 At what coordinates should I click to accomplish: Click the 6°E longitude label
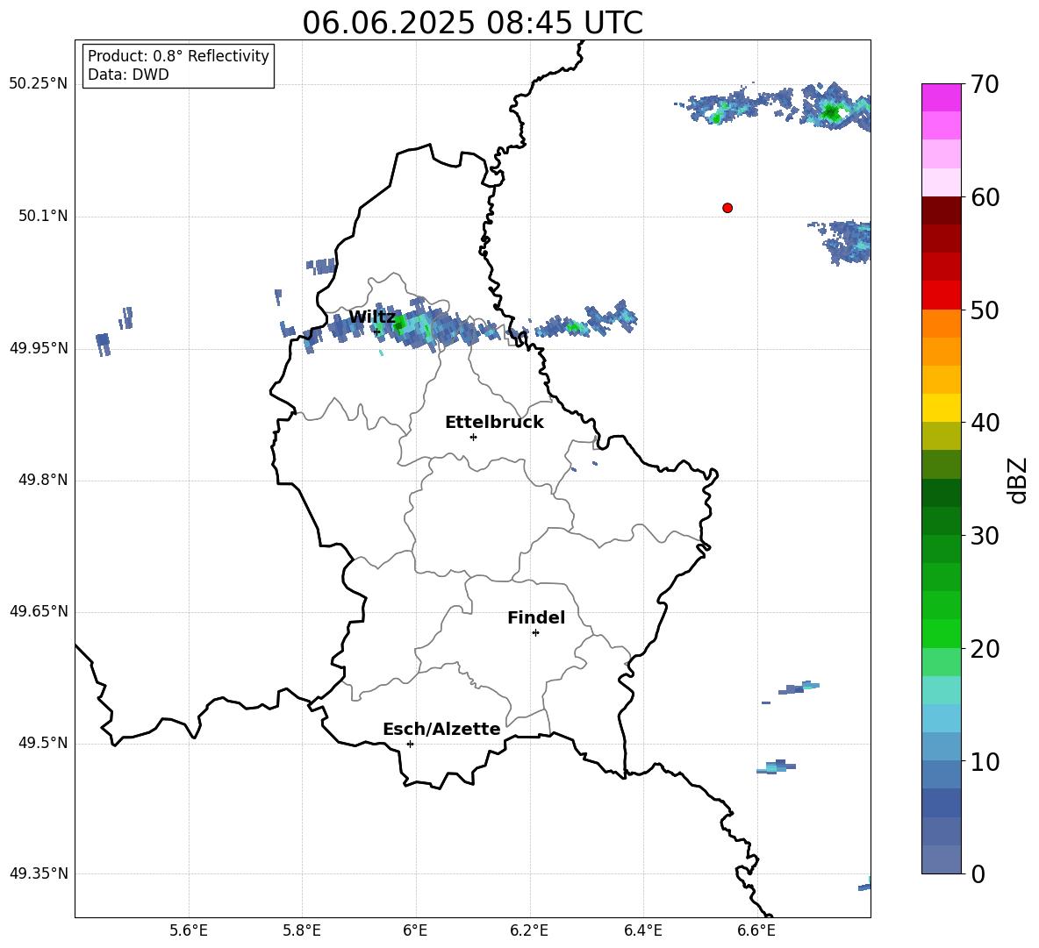click(415, 930)
